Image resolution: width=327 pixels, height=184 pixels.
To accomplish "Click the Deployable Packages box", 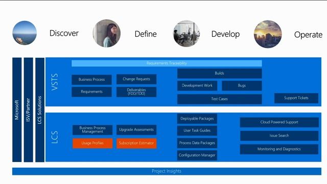I will (197, 119).
